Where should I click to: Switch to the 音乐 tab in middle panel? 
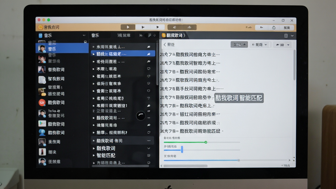(x=95, y=35)
